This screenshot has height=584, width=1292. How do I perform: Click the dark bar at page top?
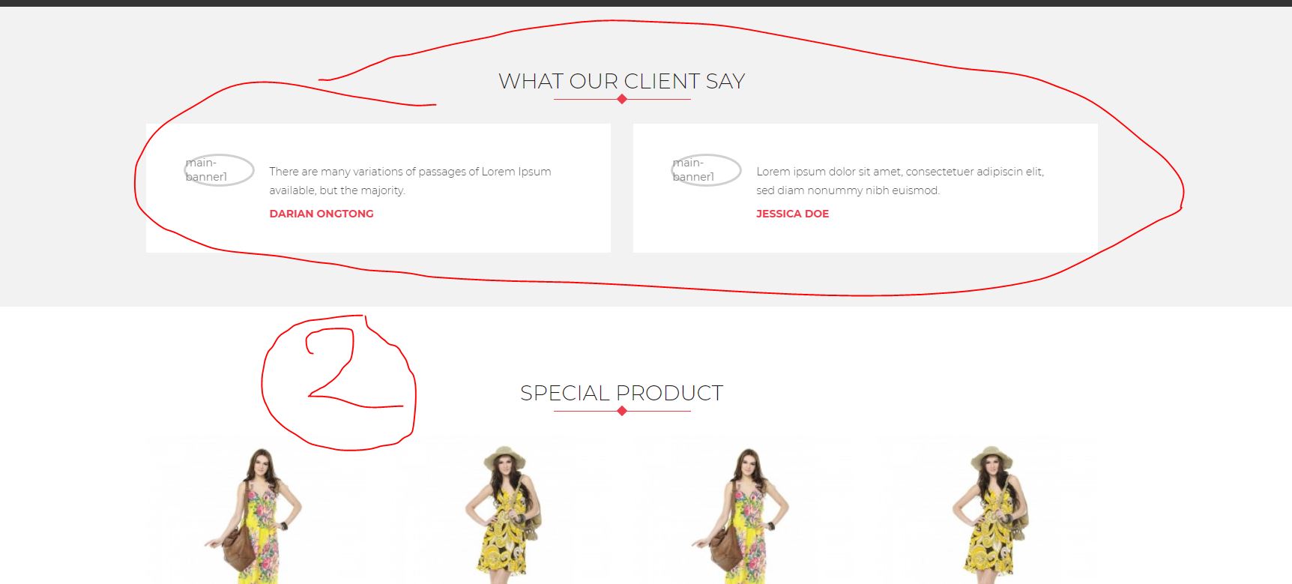tap(646, 3)
